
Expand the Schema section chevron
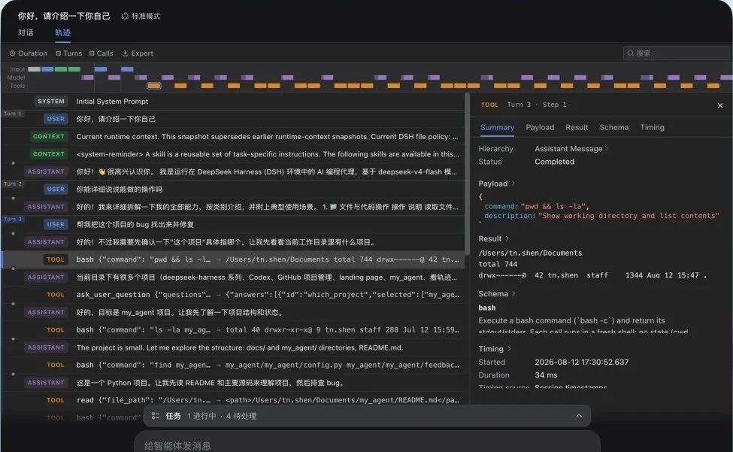click(513, 293)
